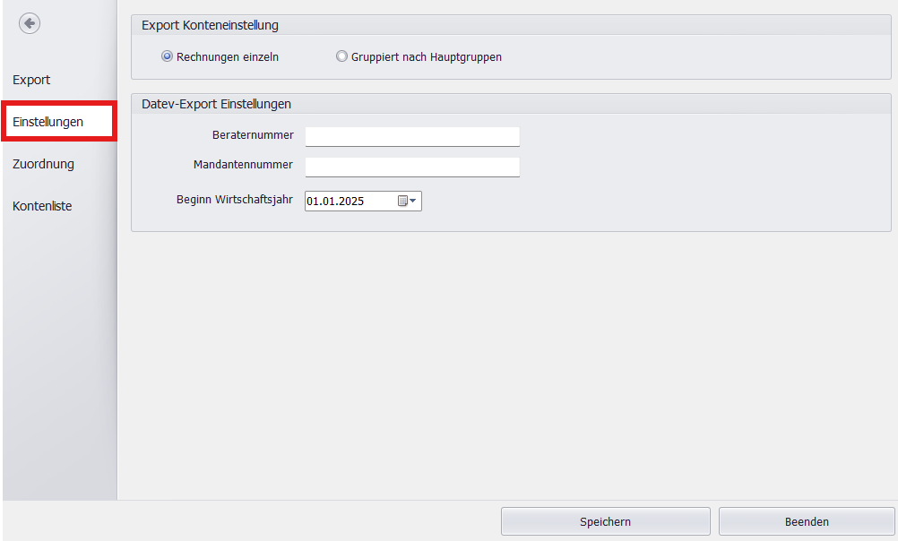Image resolution: width=898 pixels, height=541 pixels.
Task: Click the dropdown triangle beside the calendar icon
Action: 414,201
